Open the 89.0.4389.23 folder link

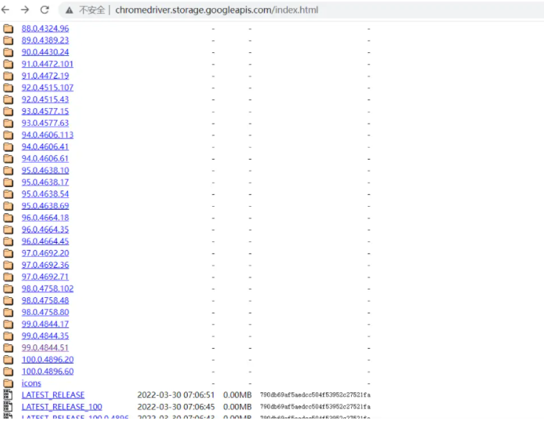point(45,40)
